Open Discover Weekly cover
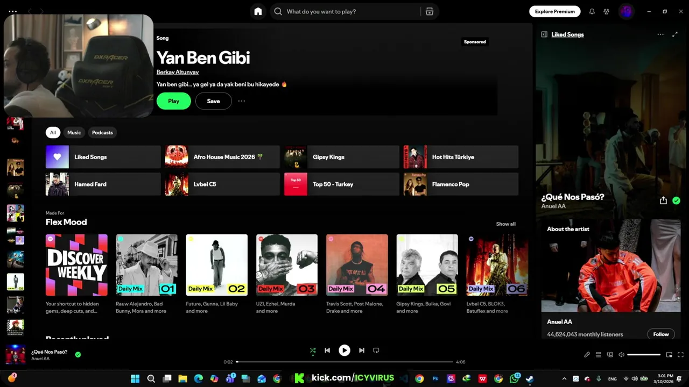 (76, 265)
